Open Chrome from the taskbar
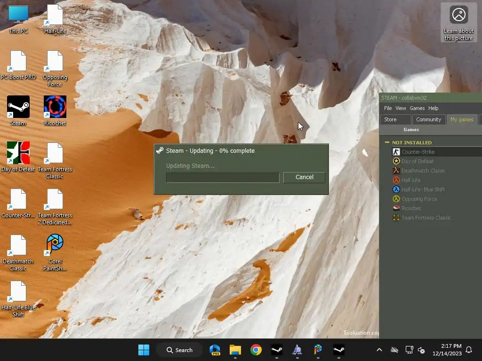 coord(256,350)
